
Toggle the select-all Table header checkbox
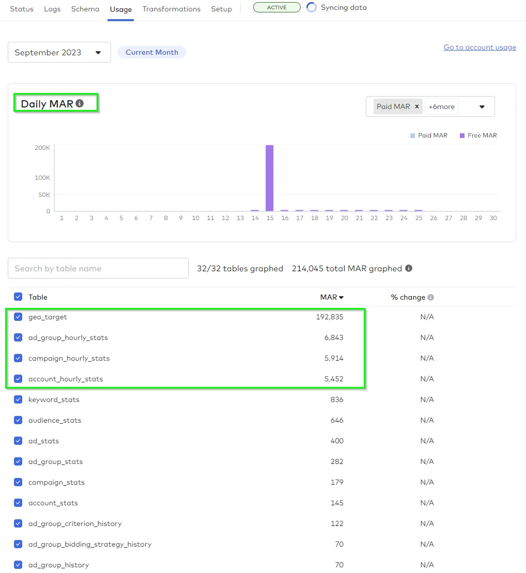pos(18,297)
